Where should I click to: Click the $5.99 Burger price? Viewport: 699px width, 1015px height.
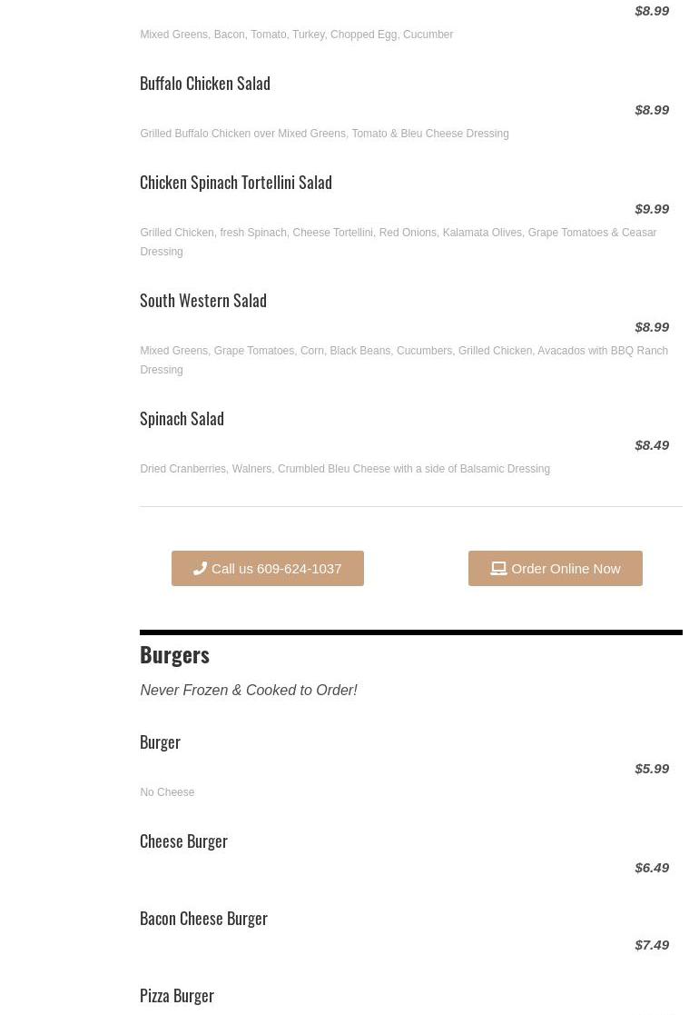[x=652, y=768]
